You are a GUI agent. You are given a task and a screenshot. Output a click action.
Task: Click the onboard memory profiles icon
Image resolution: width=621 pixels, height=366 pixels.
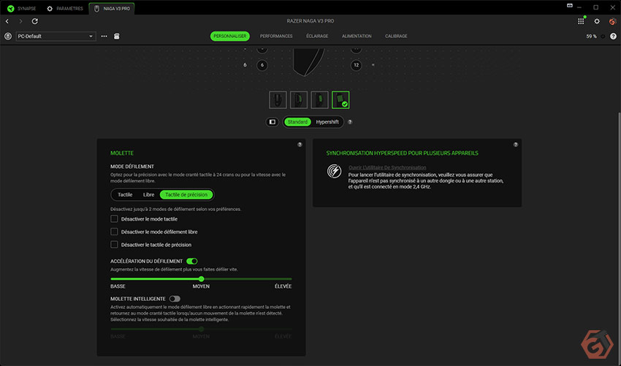pyautogui.click(x=116, y=36)
